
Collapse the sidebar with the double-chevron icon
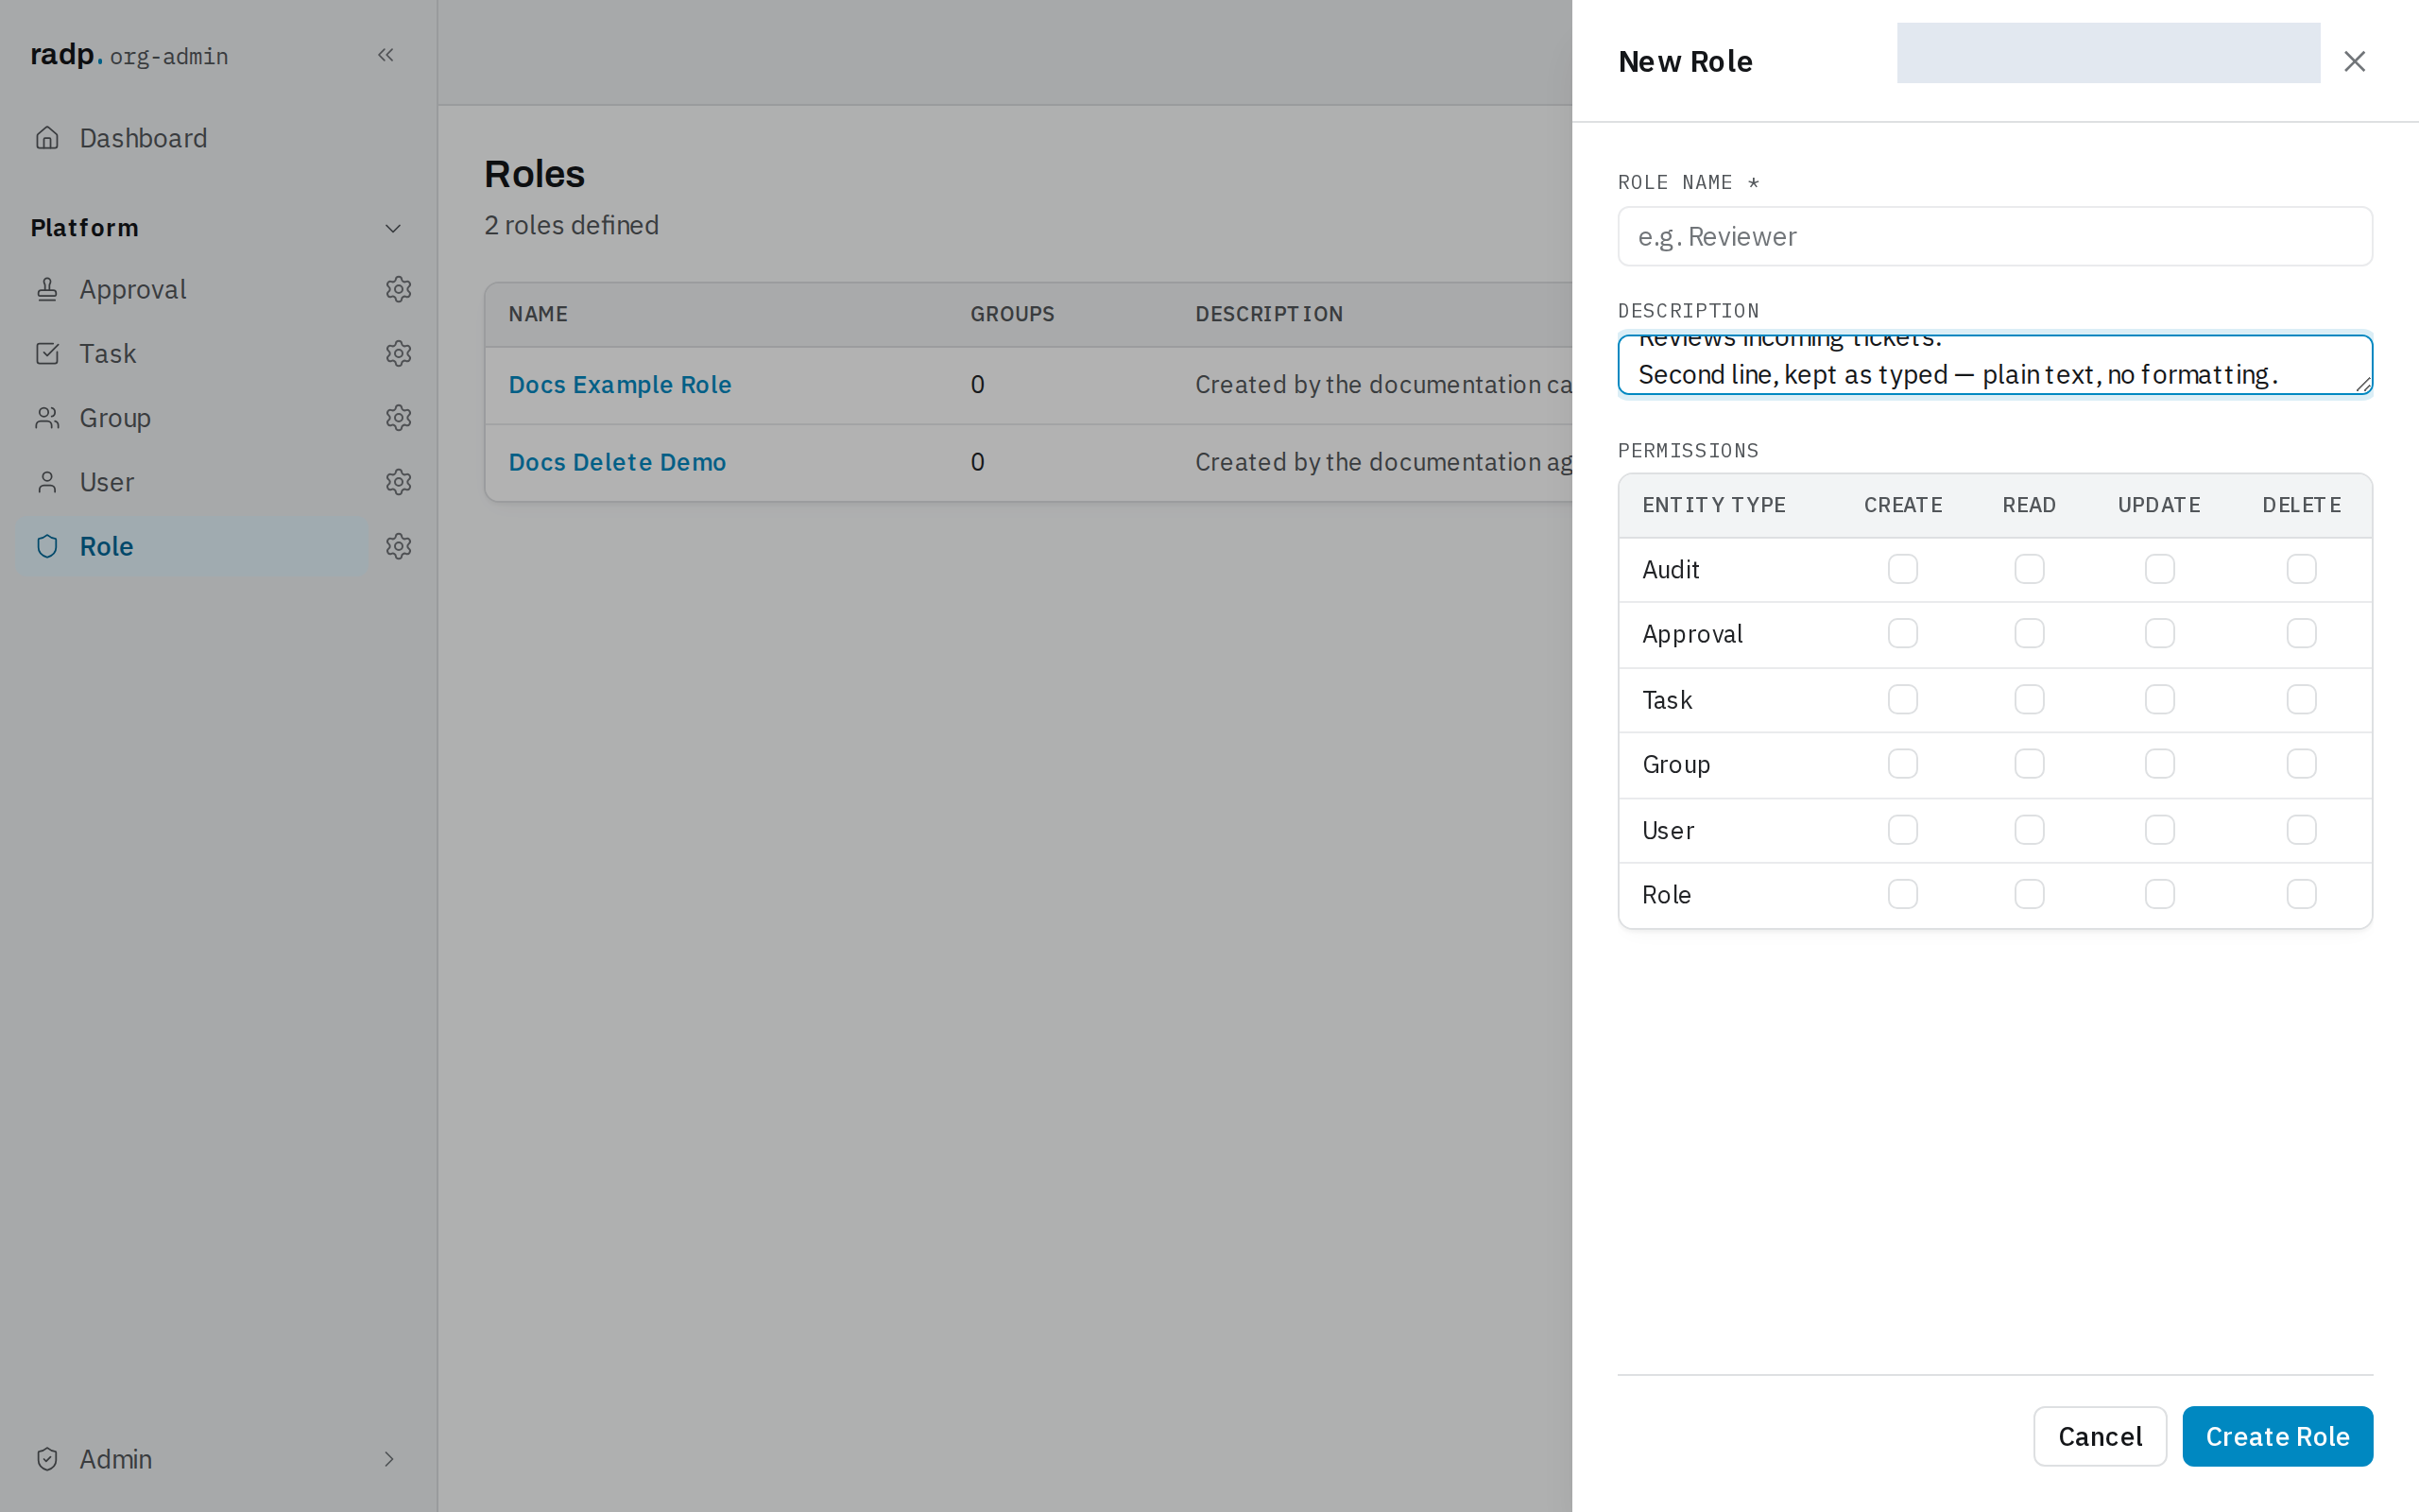pos(386,55)
